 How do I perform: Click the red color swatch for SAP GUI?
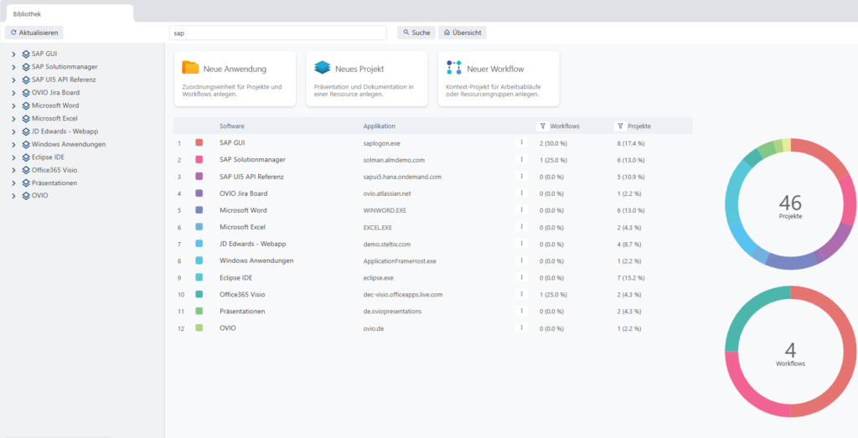pyautogui.click(x=199, y=142)
